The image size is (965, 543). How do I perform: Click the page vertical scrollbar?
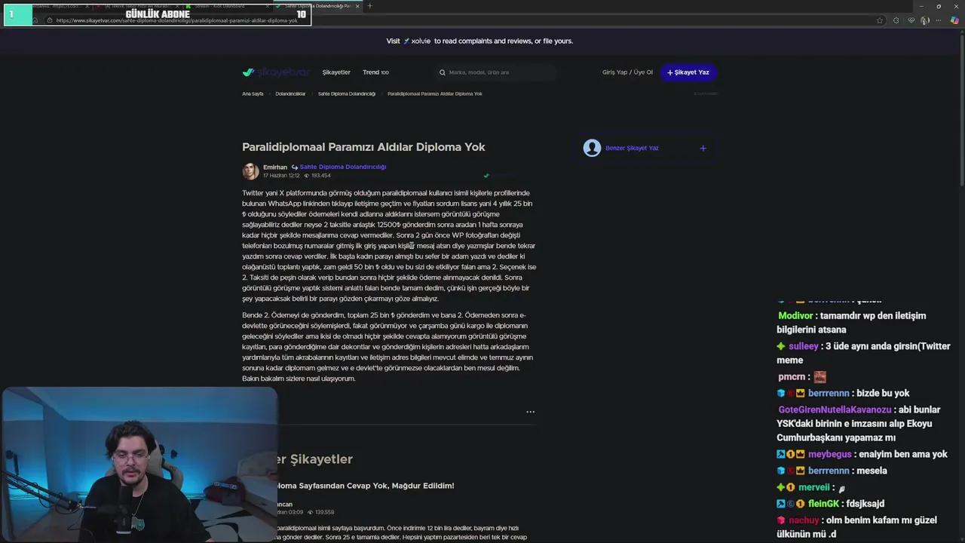(961, 109)
